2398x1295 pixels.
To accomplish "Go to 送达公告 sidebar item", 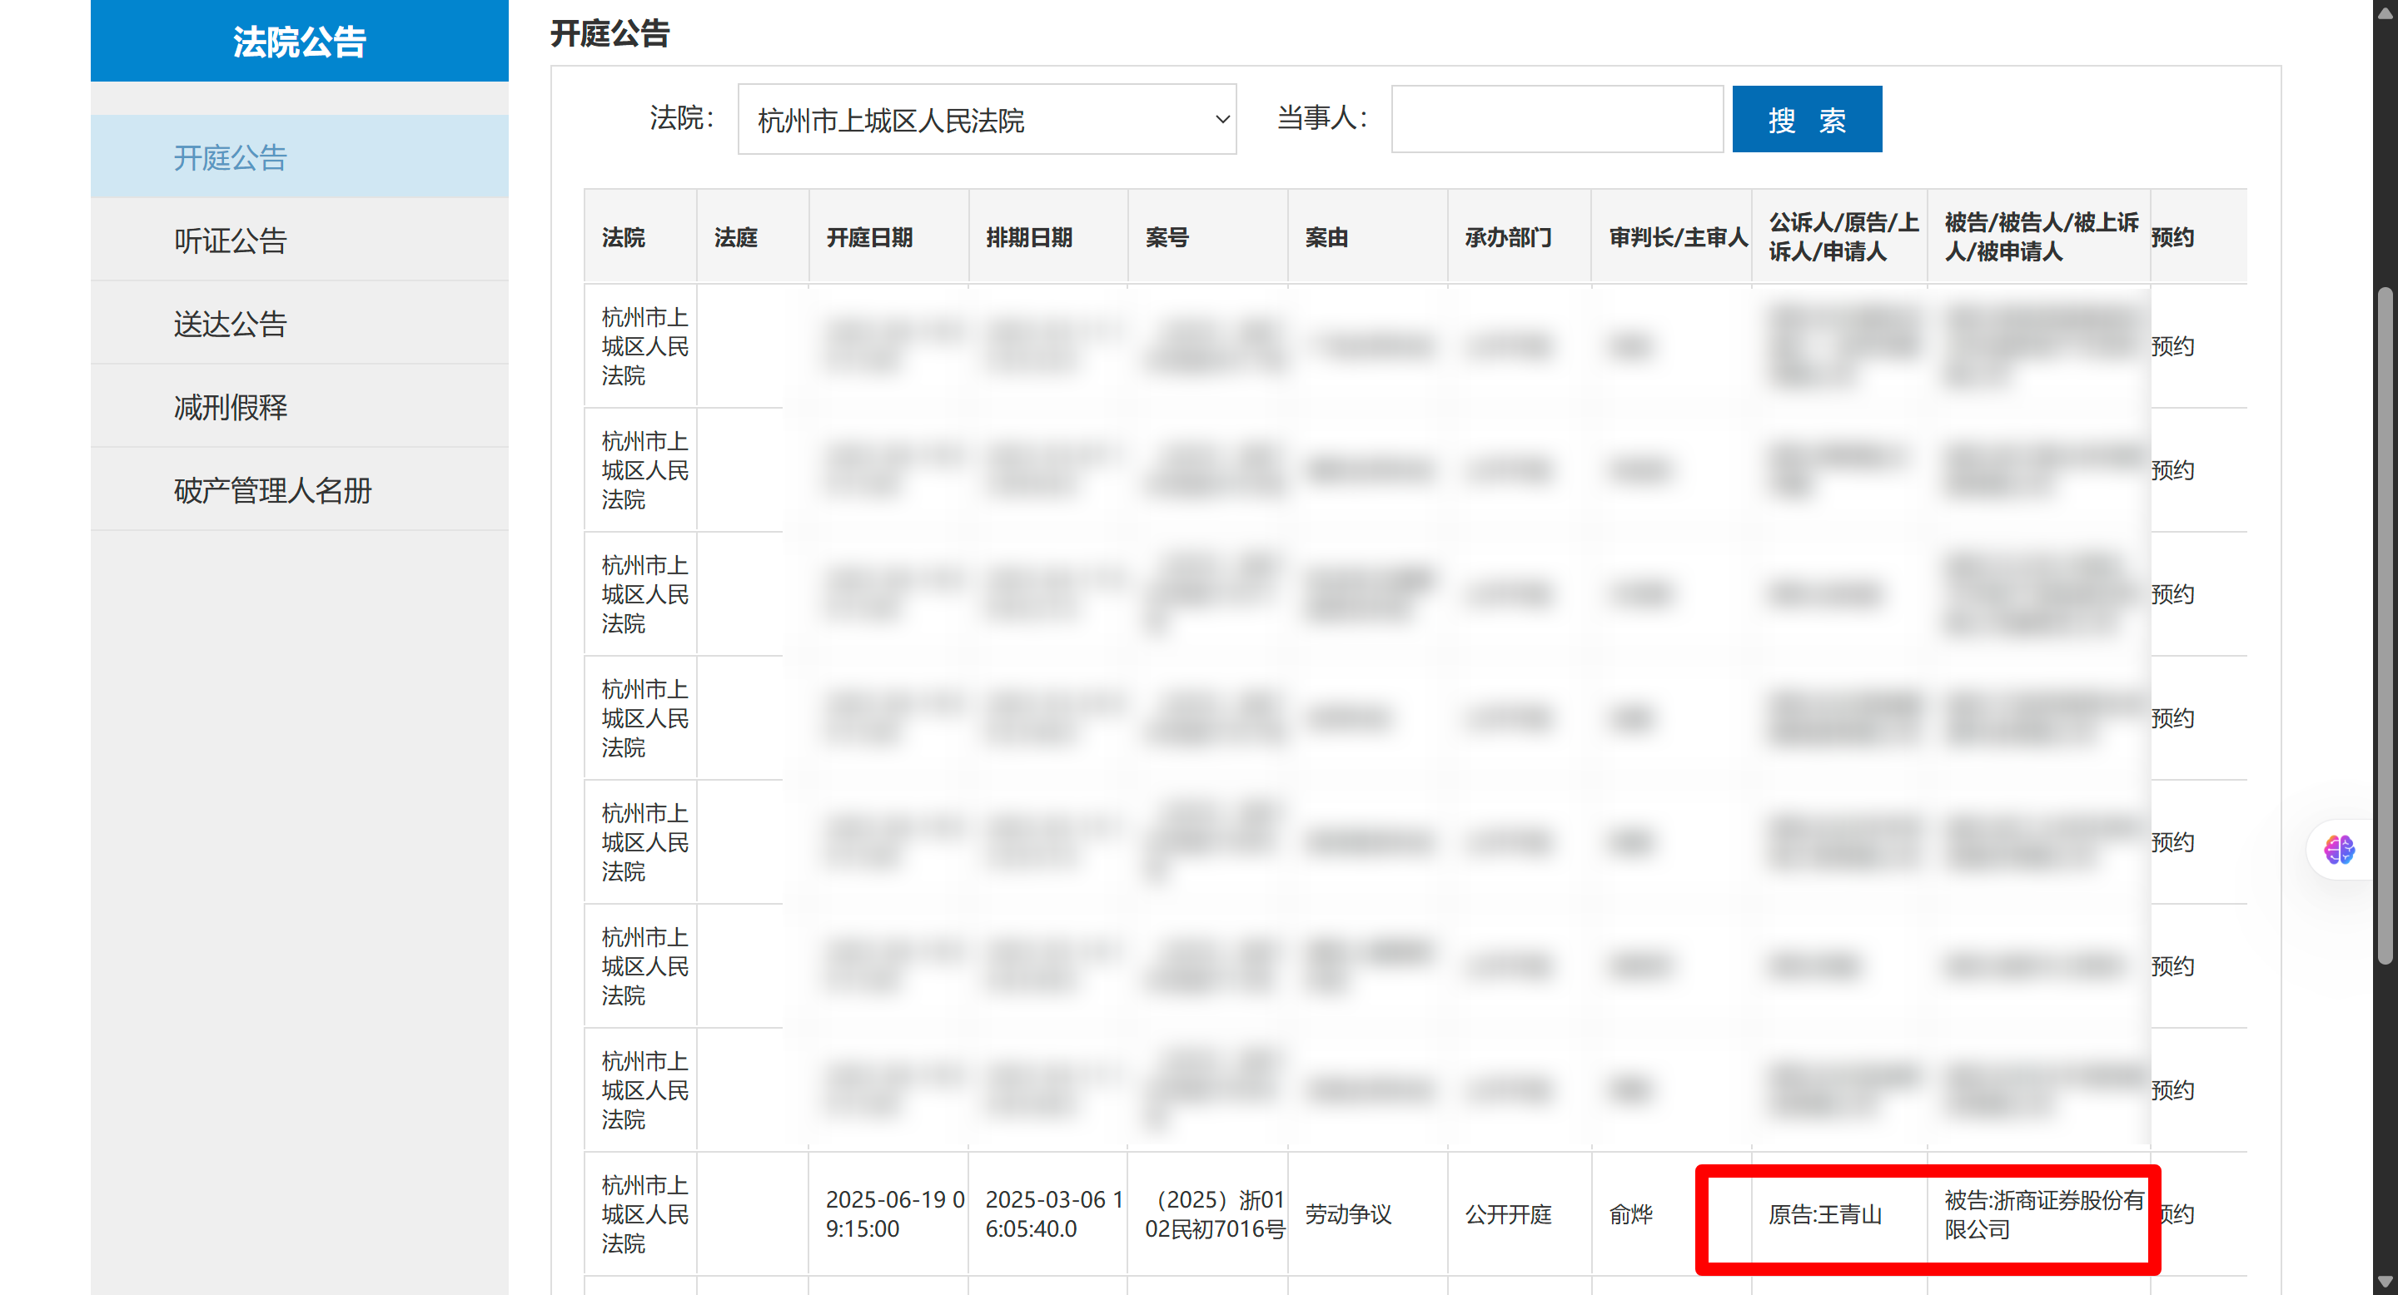I will pyautogui.click(x=230, y=324).
